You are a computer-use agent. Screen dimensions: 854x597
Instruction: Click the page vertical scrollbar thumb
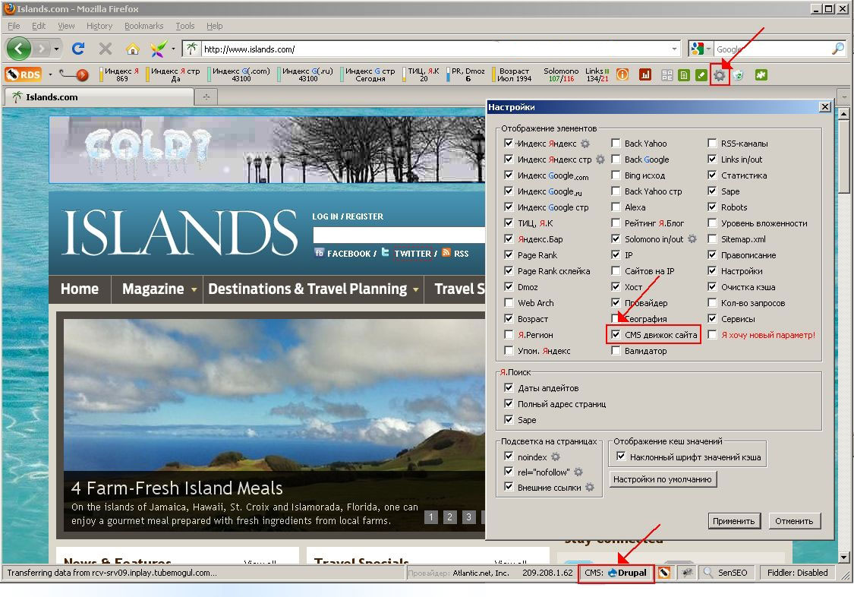click(843, 157)
